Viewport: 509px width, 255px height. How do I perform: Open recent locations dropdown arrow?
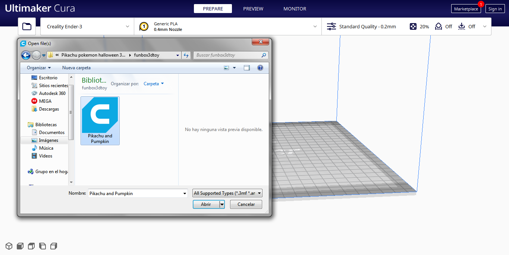tap(44, 55)
